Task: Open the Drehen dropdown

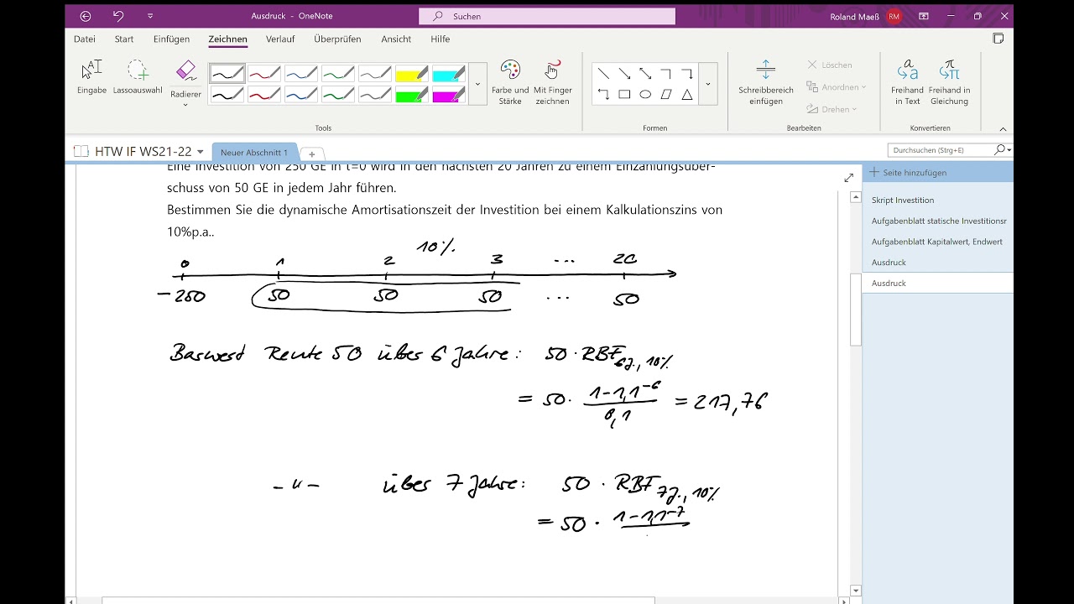Action: pos(832,109)
